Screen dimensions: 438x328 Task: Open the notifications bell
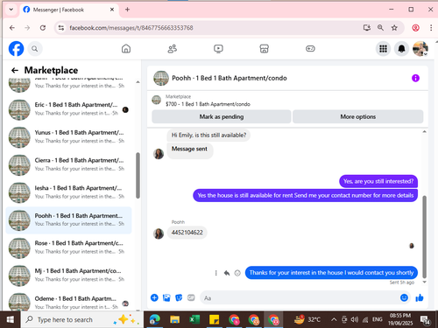pyautogui.click(x=402, y=49)
